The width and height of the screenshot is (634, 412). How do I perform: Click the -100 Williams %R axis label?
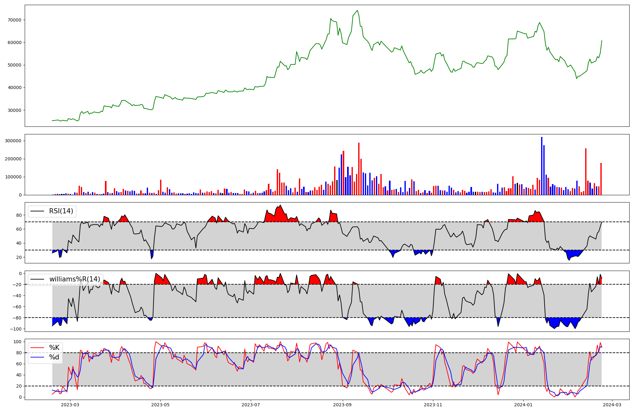click(16, 329)
